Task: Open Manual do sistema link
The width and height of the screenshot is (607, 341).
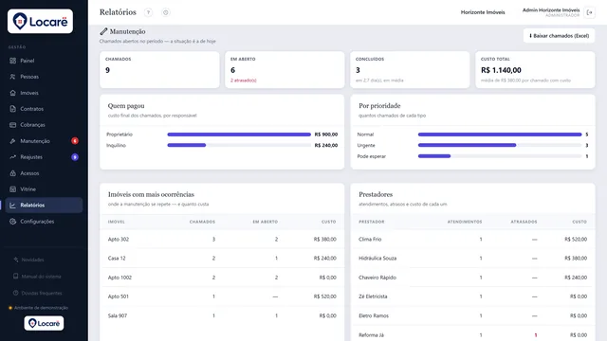Action: pyautogui.click(x=42, y=276)
